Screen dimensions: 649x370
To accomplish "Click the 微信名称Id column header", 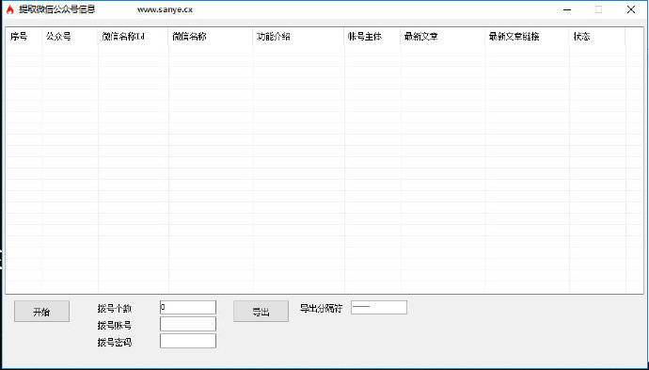I will click(x=134, y=37).
